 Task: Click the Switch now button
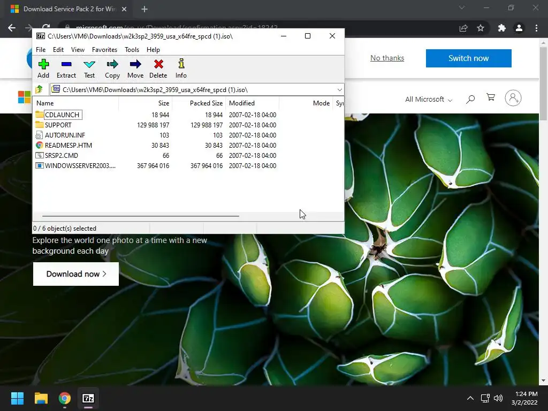[x=468, y=58]
